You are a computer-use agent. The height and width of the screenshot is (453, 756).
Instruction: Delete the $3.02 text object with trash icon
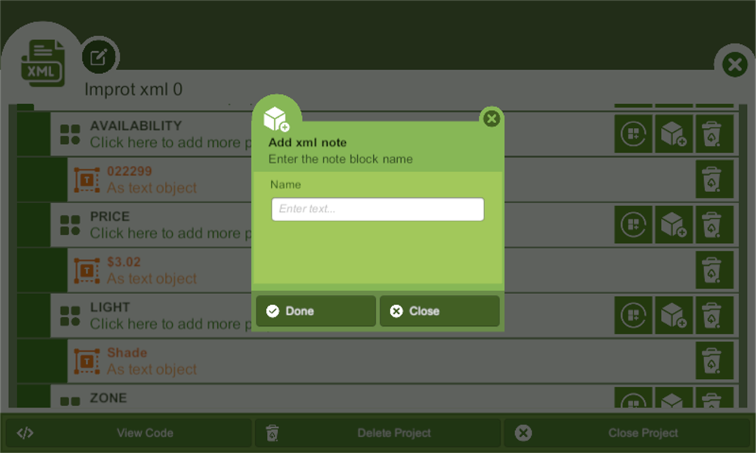pyautogui.click(x=715, y=271)
